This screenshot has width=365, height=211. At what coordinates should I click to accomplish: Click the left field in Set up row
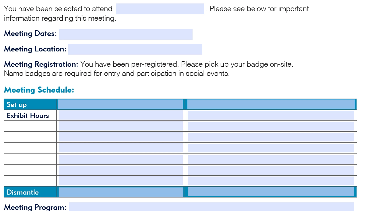[120, 104]
